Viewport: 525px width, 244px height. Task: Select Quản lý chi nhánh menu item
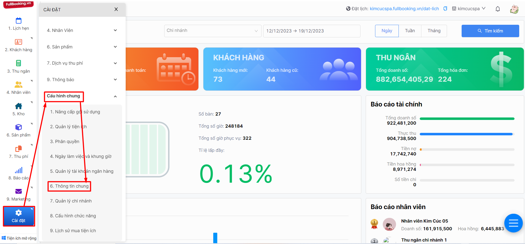(x=71, y=201)
